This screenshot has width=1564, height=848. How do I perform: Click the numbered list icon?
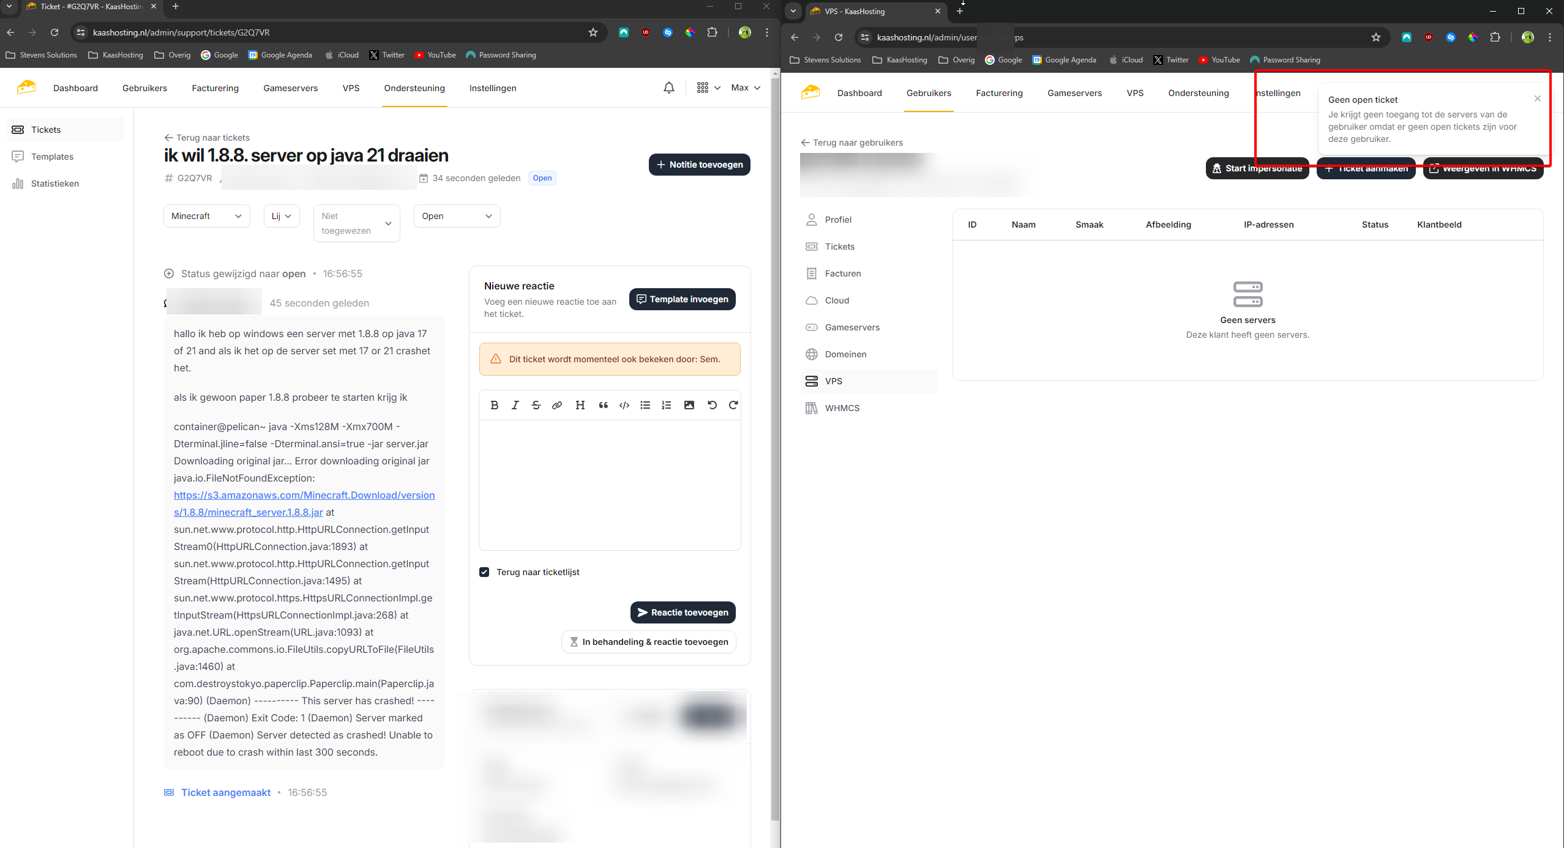coord(667,405)
